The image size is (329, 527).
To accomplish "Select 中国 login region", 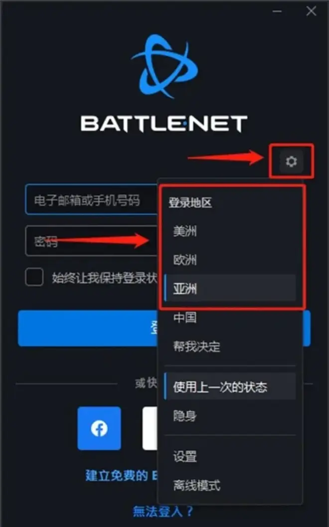I will [230, 317].
